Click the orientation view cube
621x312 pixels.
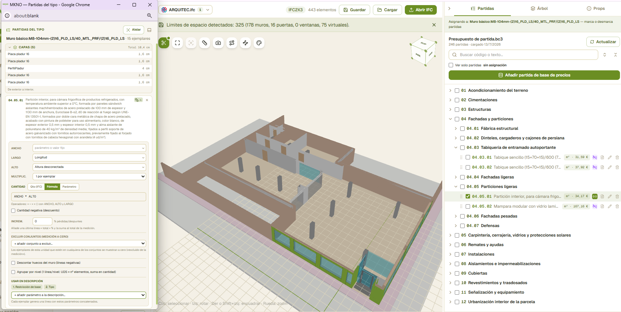(x=423, y=51)
